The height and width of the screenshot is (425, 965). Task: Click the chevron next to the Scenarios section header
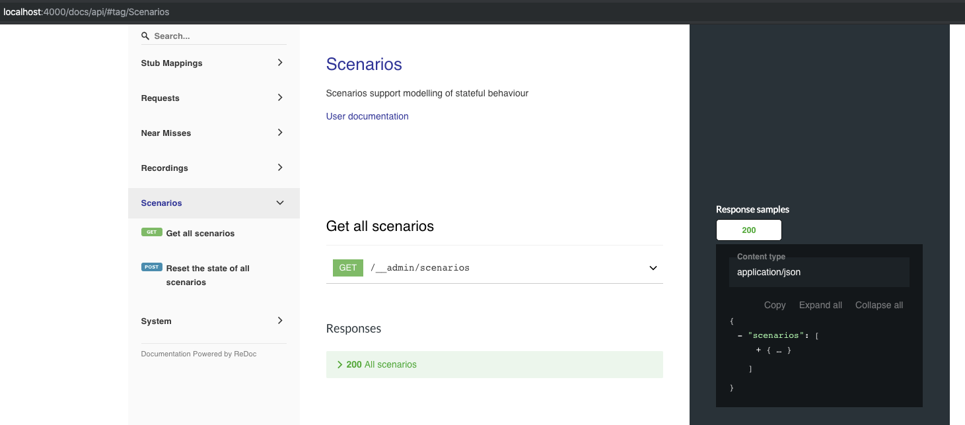click(x=279, y=203)
